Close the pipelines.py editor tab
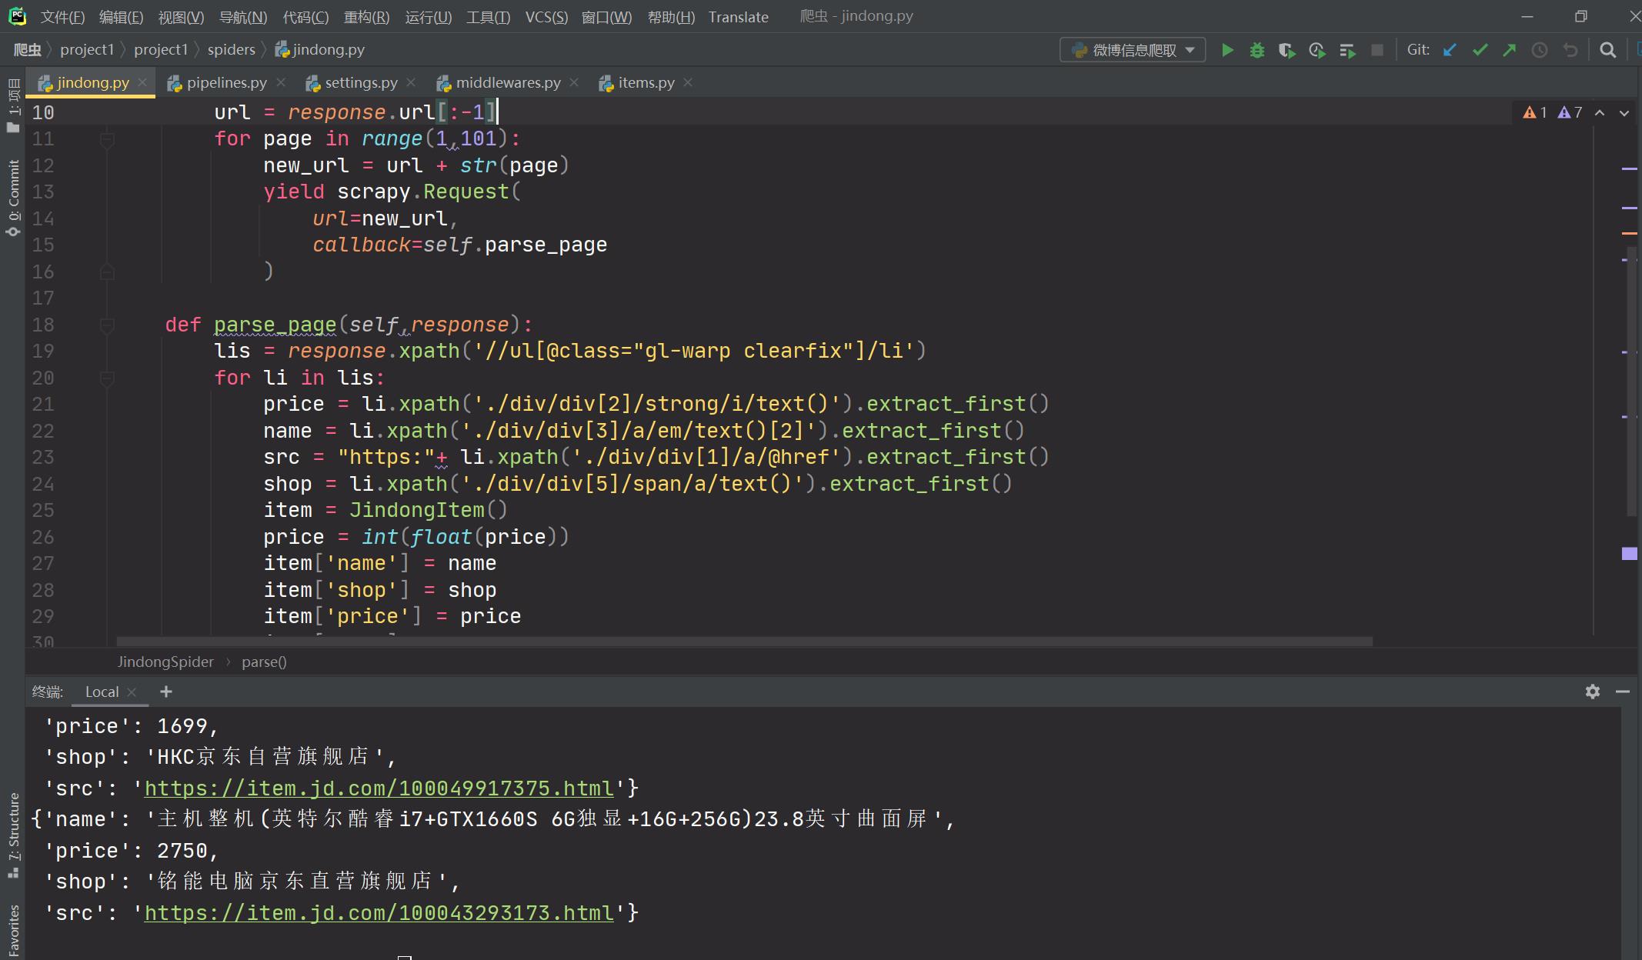The width and height of the screenshot is (1642, 960). click(281, 82)
